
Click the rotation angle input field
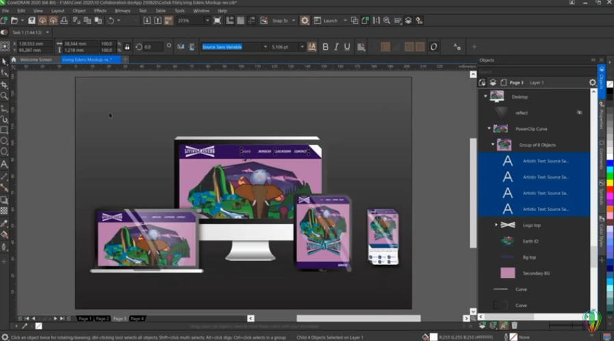152,47
